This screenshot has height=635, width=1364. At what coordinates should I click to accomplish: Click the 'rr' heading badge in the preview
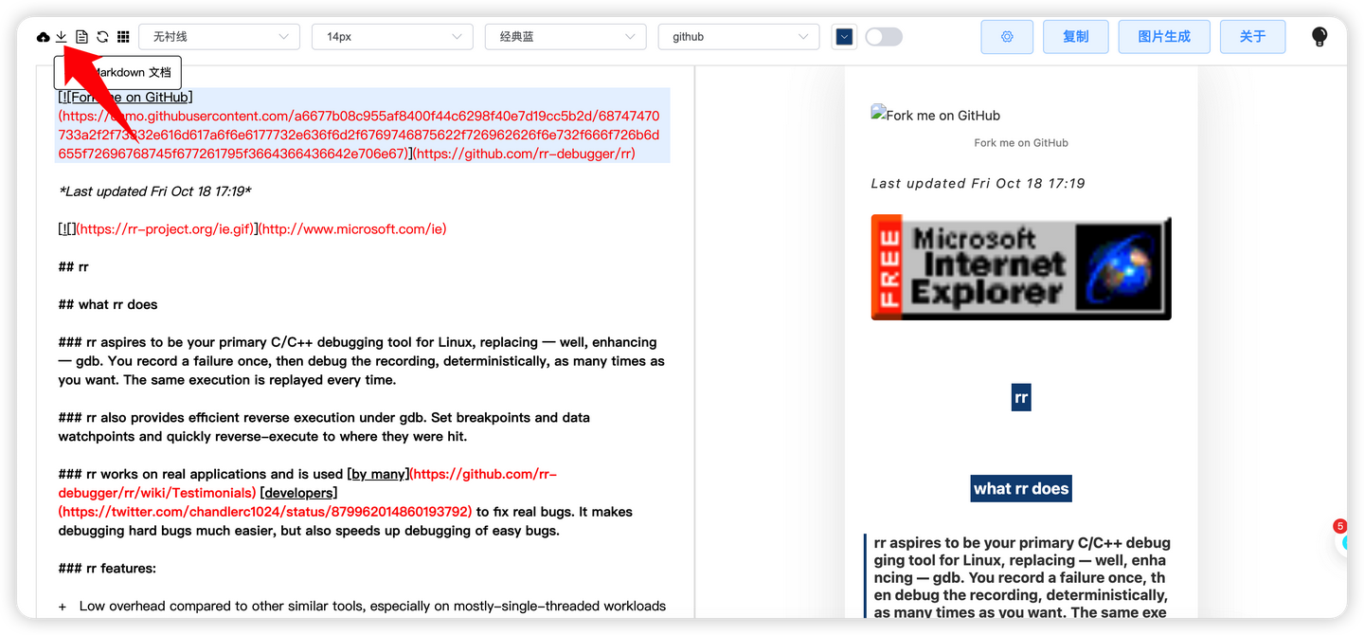pyautogui.click(x=1021, y=398)
